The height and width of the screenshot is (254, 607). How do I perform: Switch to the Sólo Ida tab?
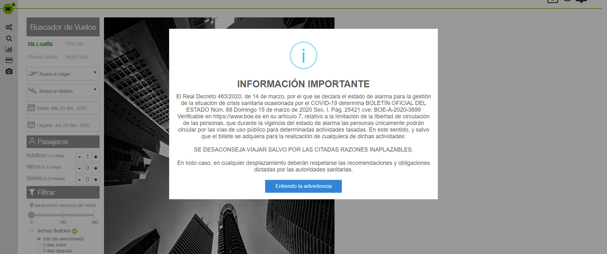(75, 44)
